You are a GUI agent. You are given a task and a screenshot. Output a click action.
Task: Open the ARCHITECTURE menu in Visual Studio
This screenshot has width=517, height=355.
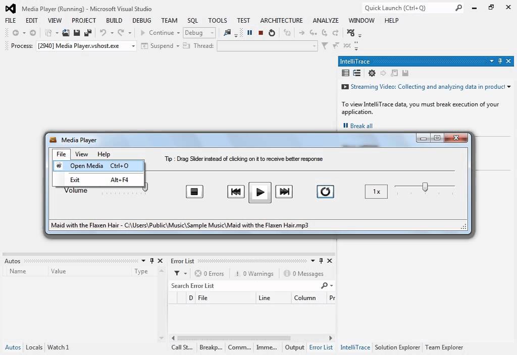(281, 20)
